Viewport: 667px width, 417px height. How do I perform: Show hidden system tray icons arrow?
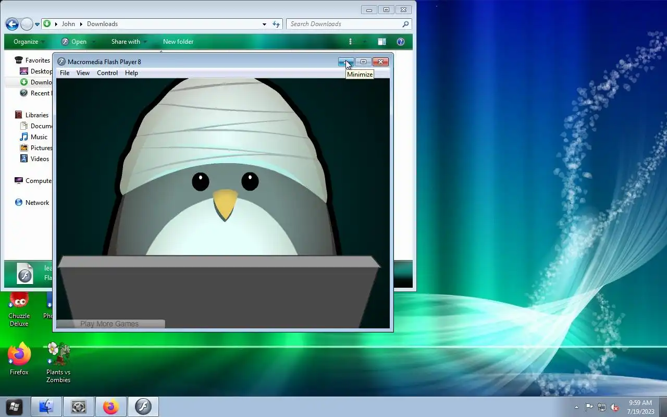(576, 407)
